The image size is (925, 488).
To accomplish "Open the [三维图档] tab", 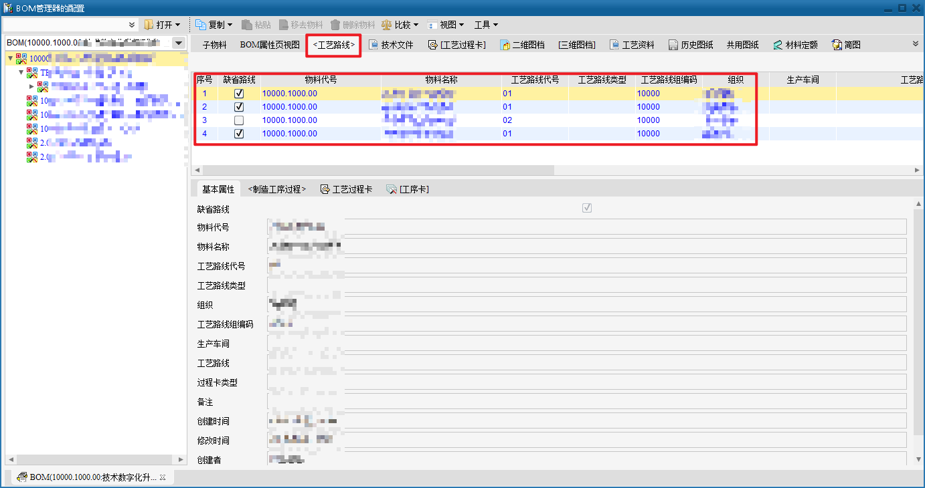I will (x=577, y=45).
